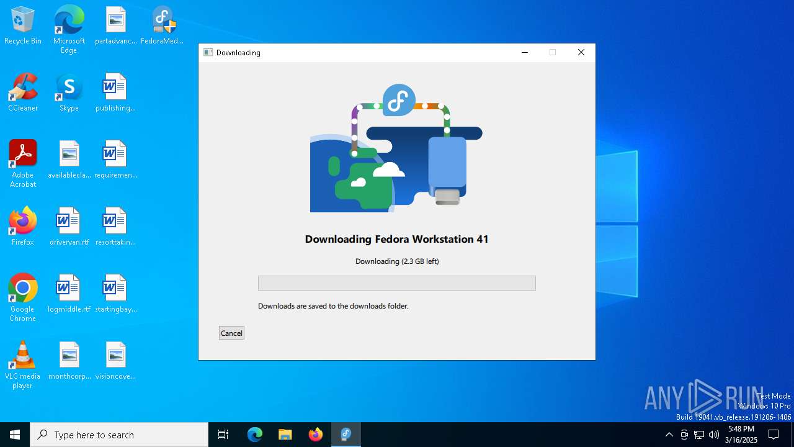The image size is (794, 447).
Task: Select the Adobe Acrobat desktop shortcut
Action: 23,164
